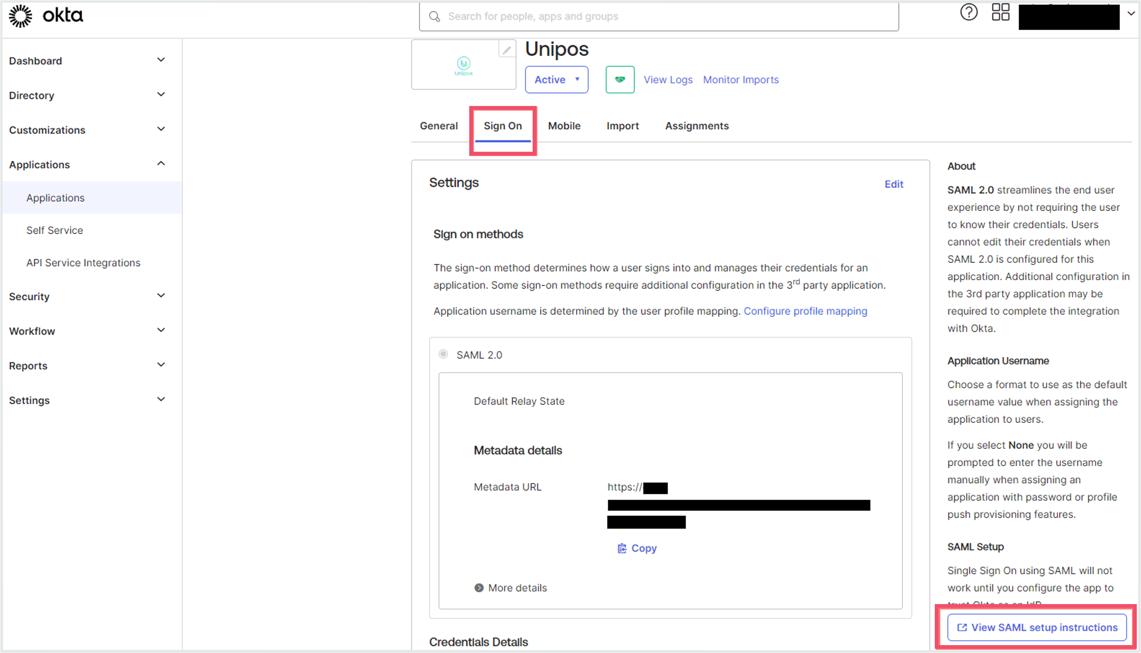The width and height of the screenshot is (1141, 653).
Task: Click the green handshake provisioning icon
Action: pos(620,79)
